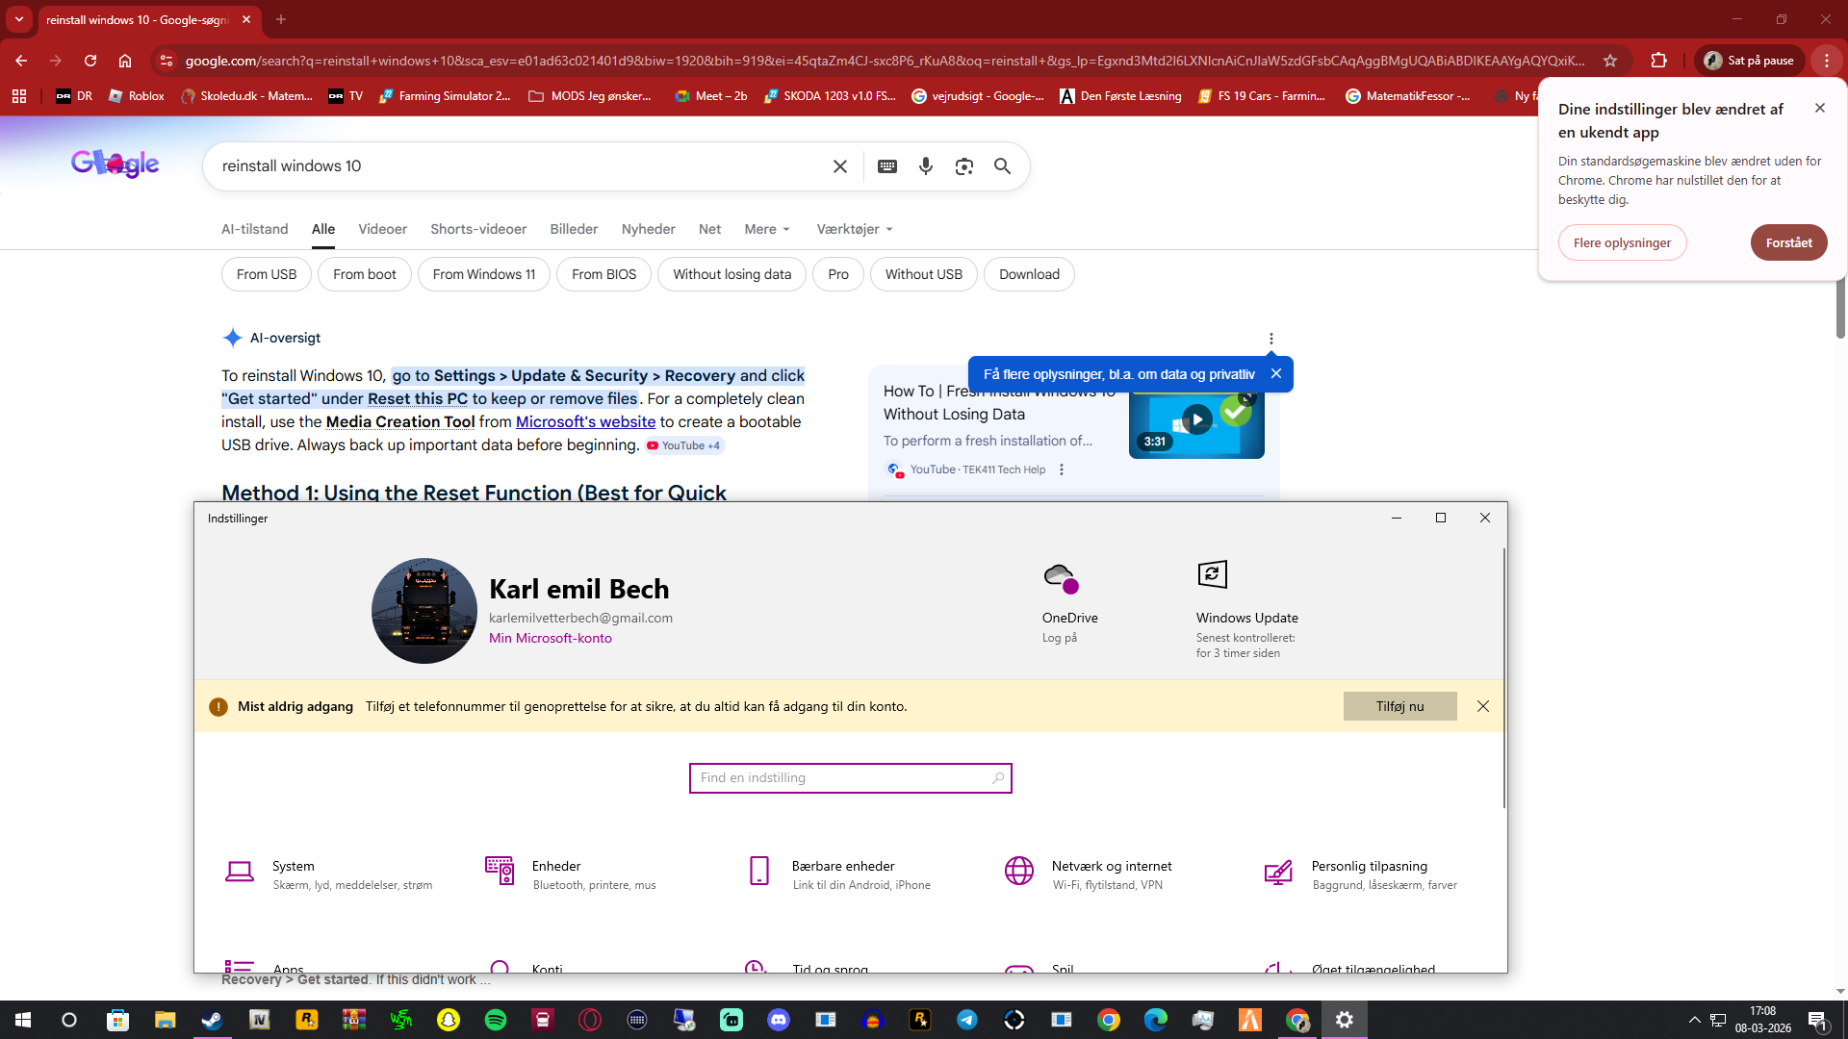Image resolution: width=1848 pixels, height=1039 pixels.
Task: Click the Windows Update icon
Action: (x=1212, y=575)
